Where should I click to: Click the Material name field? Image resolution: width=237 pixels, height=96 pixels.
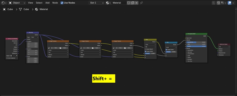coord(119,3)
